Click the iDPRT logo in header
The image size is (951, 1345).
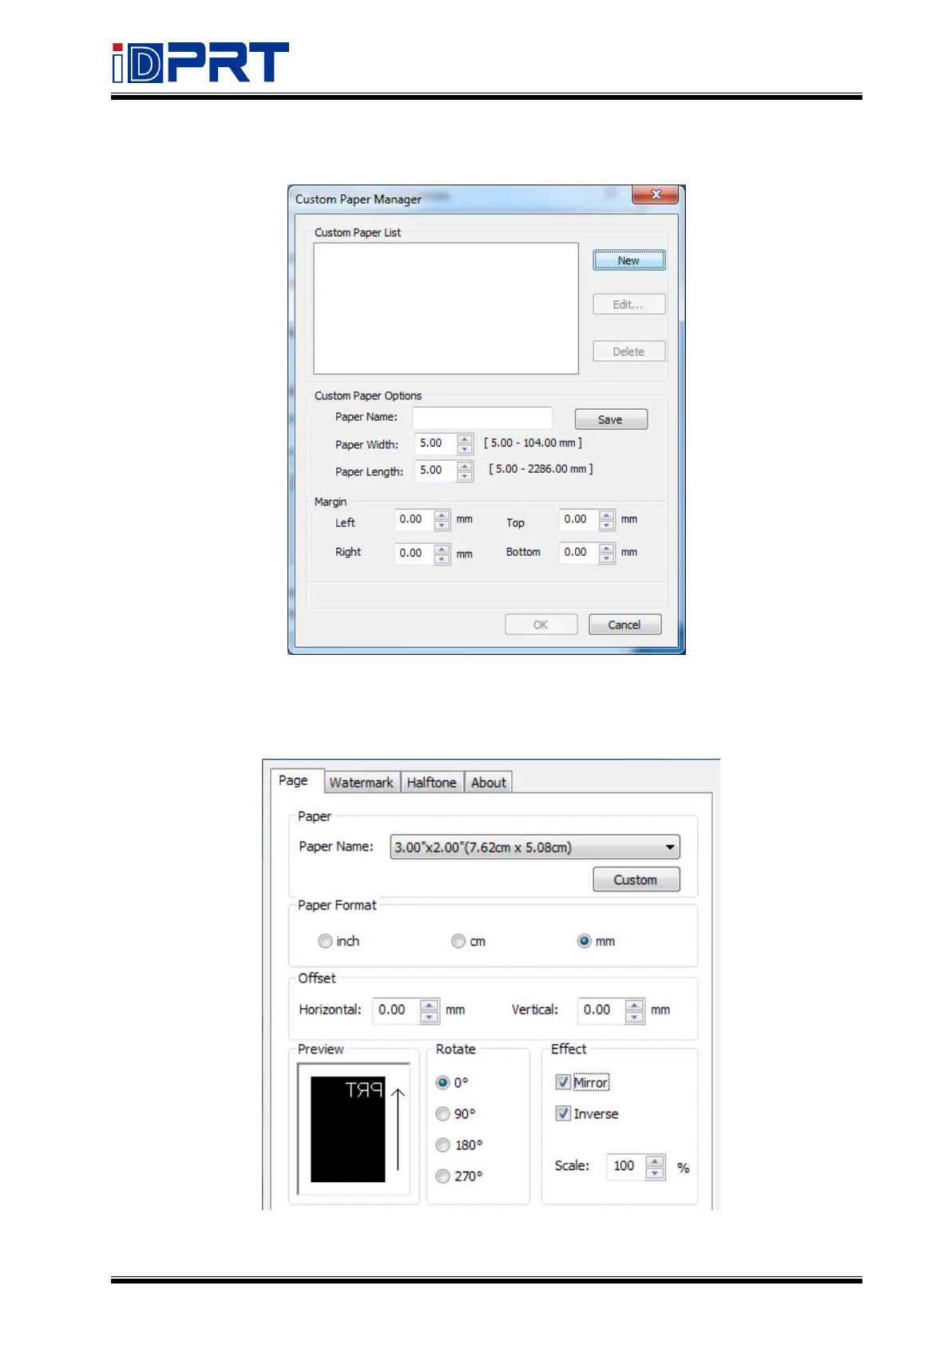(200, 62)
